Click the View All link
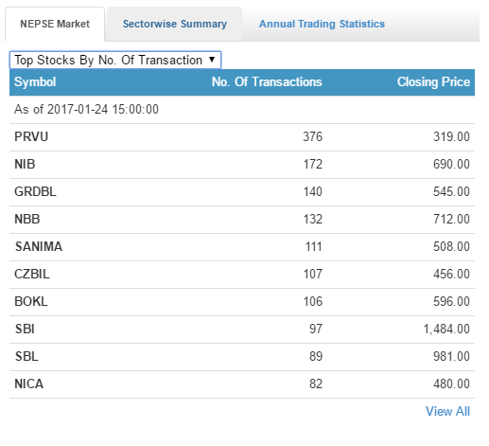The width and height of the screenshot is (489, 446). tap(447, 411)
